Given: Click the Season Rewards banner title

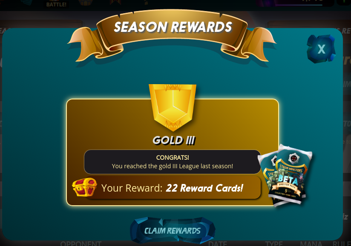Looking at the screenshot, I should (x=173, y=27).
